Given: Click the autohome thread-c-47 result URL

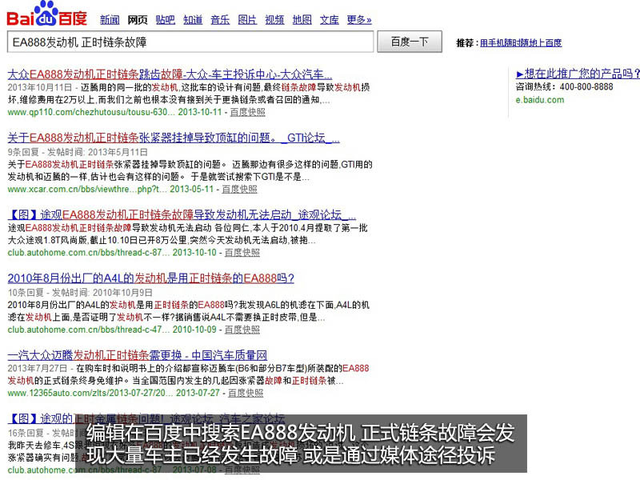Looking at the screenshot, I should pyautogui.click(x=89, y=330).
